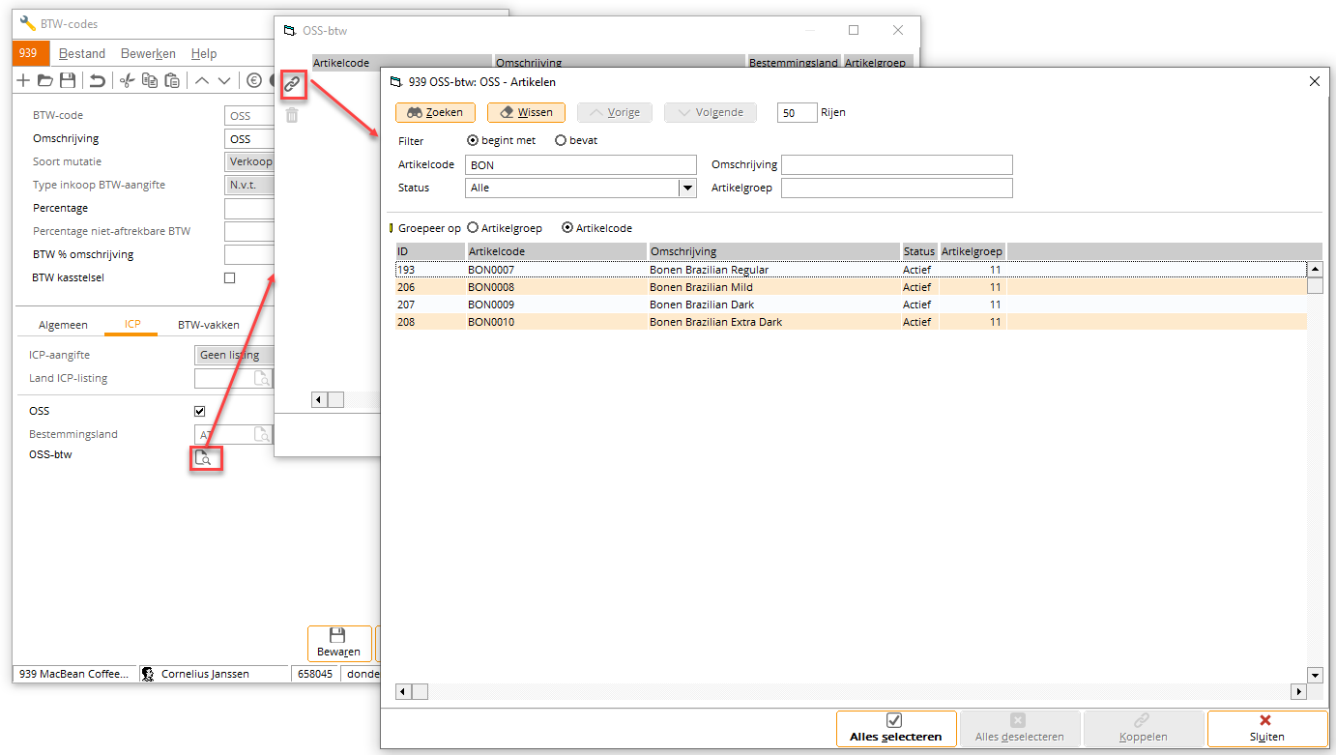
Task: Click the Vorige button
Action: pyautogui.click(x=615, y=112)
